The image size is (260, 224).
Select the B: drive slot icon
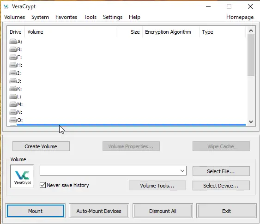(x=13, y=49)
